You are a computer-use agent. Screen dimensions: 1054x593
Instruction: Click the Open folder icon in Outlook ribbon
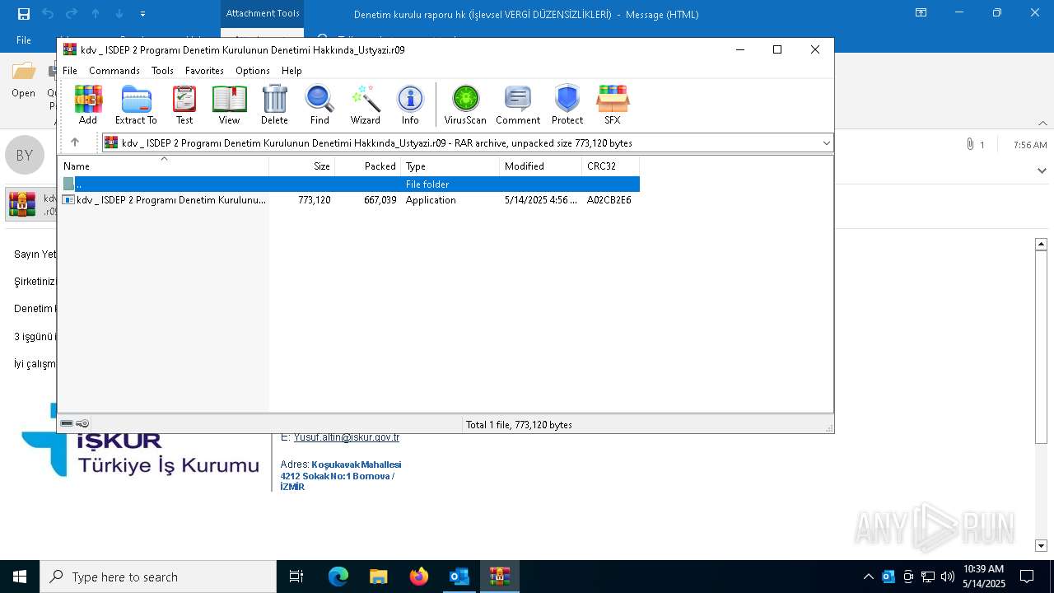(24, 80)
